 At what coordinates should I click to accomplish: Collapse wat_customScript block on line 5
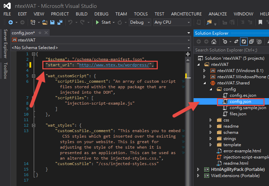[34, 76]
